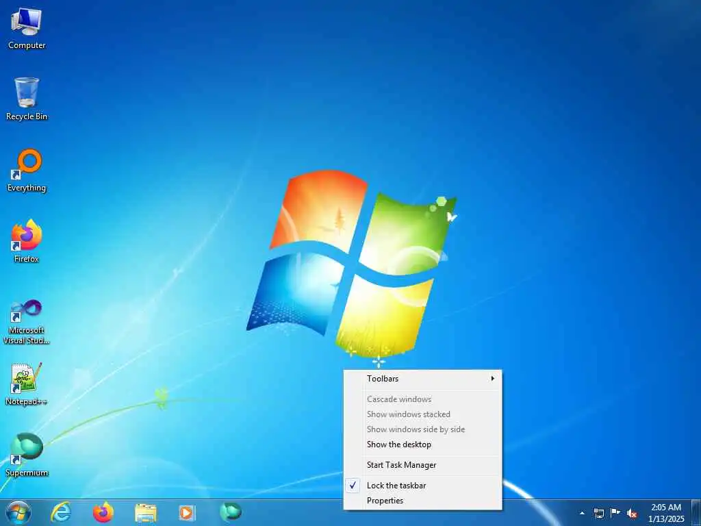The image size is (701, 526).
Task: Click the Show desktop strip beside the clock
Action: pos(696,512)
